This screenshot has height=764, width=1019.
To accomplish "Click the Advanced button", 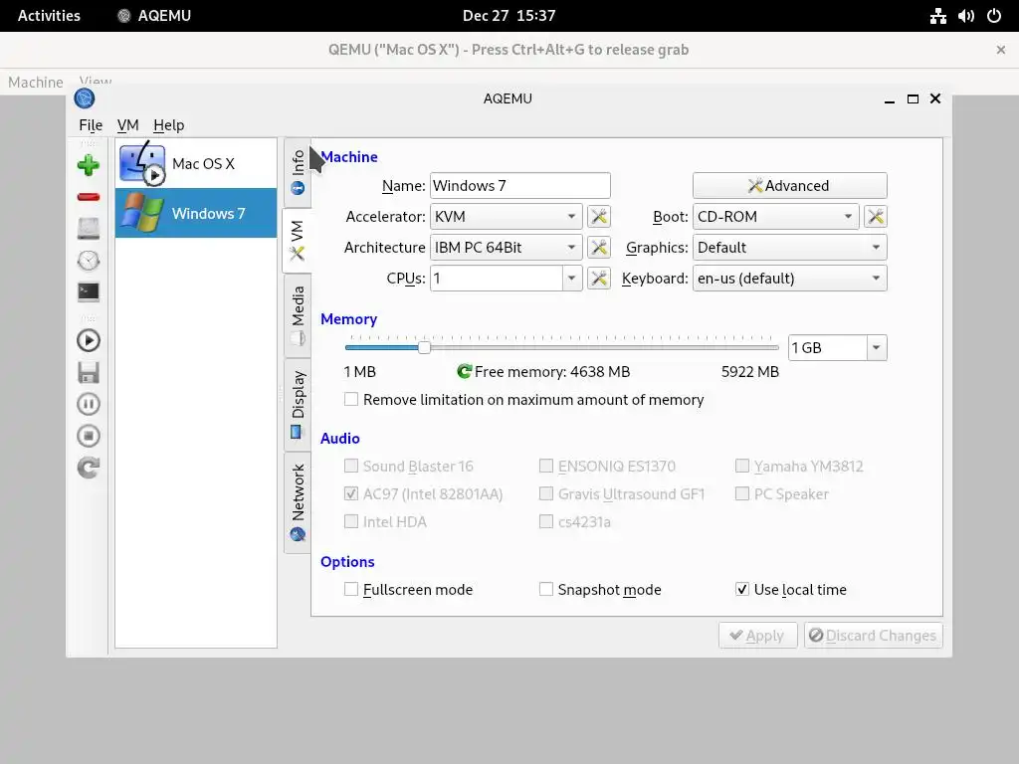I will click(789, 186).
